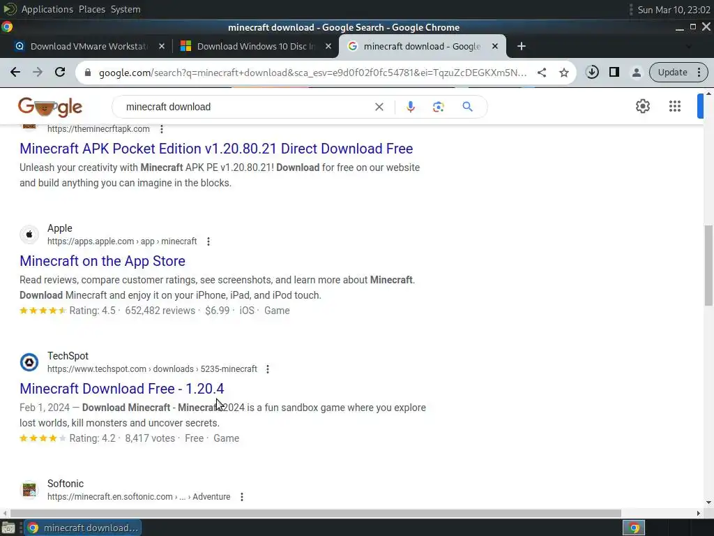The image size is (714, 536).
Task: View site security lock icon
Action: click(88, 73)
